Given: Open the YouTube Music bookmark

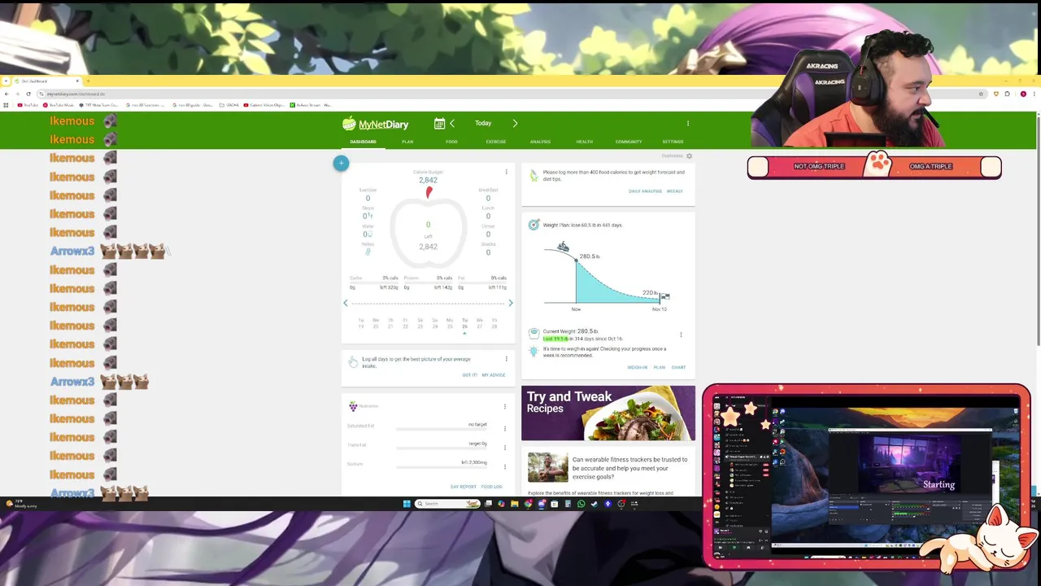Looking at the screenshot, I should 59,105.
